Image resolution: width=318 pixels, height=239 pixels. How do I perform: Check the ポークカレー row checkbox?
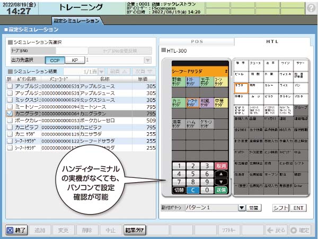pos(10,121)
